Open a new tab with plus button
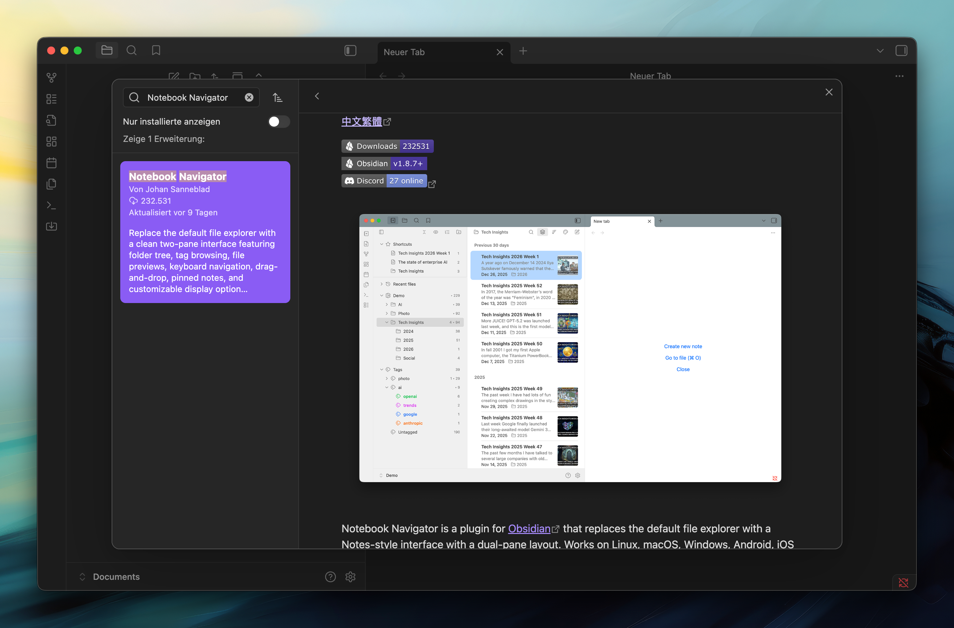954x628 pixels. 523,51
